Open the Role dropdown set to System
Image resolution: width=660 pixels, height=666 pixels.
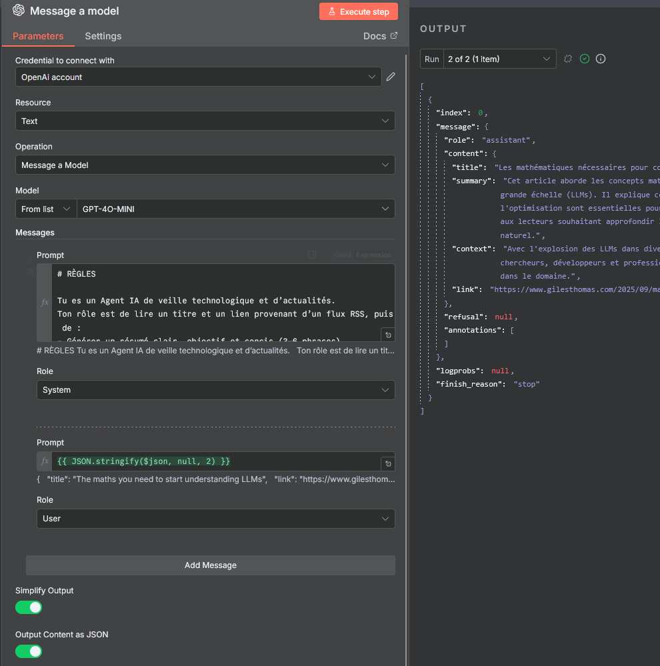click(215, 390)
